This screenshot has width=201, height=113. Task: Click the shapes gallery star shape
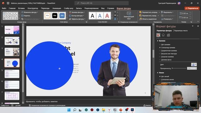click(17, 19)
